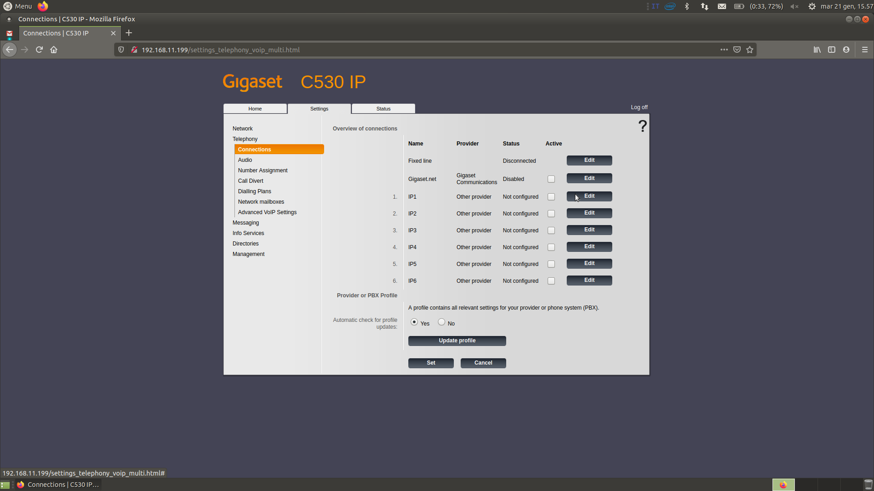Screen dimensions: 874x491
Task: Toggle Active checkbox for Gigaset.net
Action: 551,179
